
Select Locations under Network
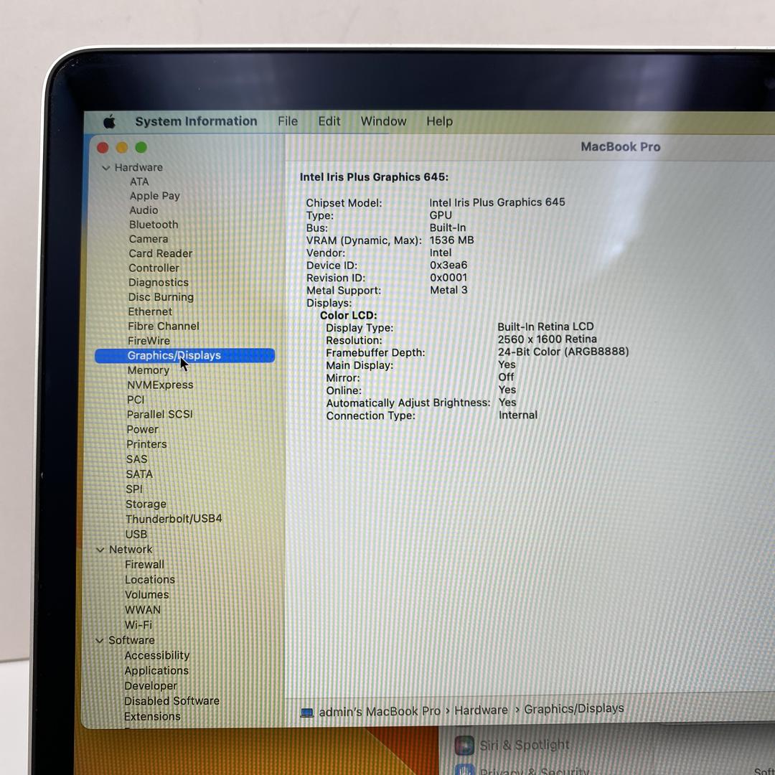click(150, 579)
